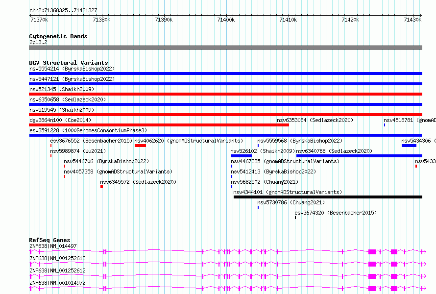Screen dimensions: 436x294
Task: Click the 71420k ruler position
Action: [x=350, y=20]
